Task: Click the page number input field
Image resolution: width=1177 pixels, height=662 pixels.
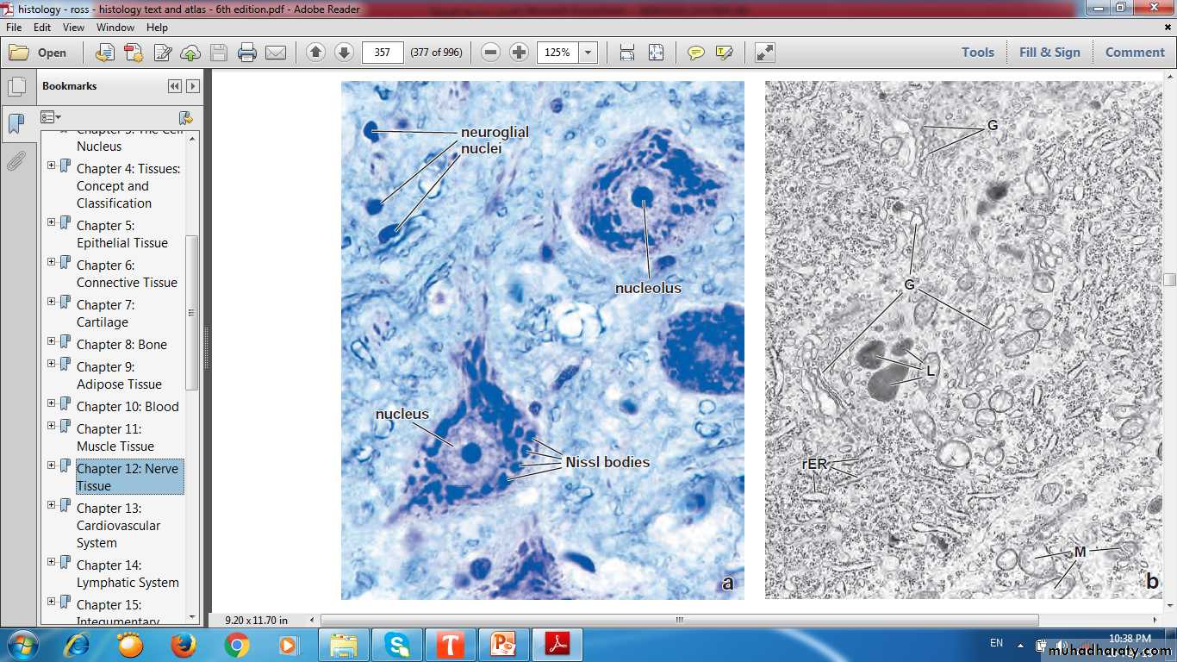Action: pos(383,53)
